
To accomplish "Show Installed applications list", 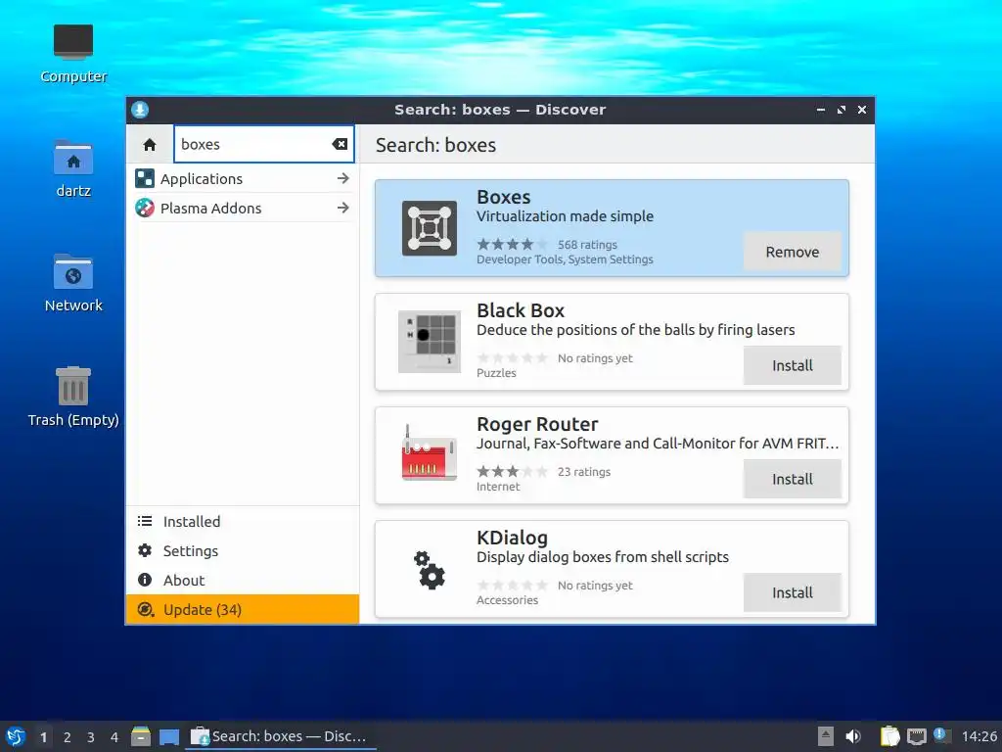I will 243,521.
